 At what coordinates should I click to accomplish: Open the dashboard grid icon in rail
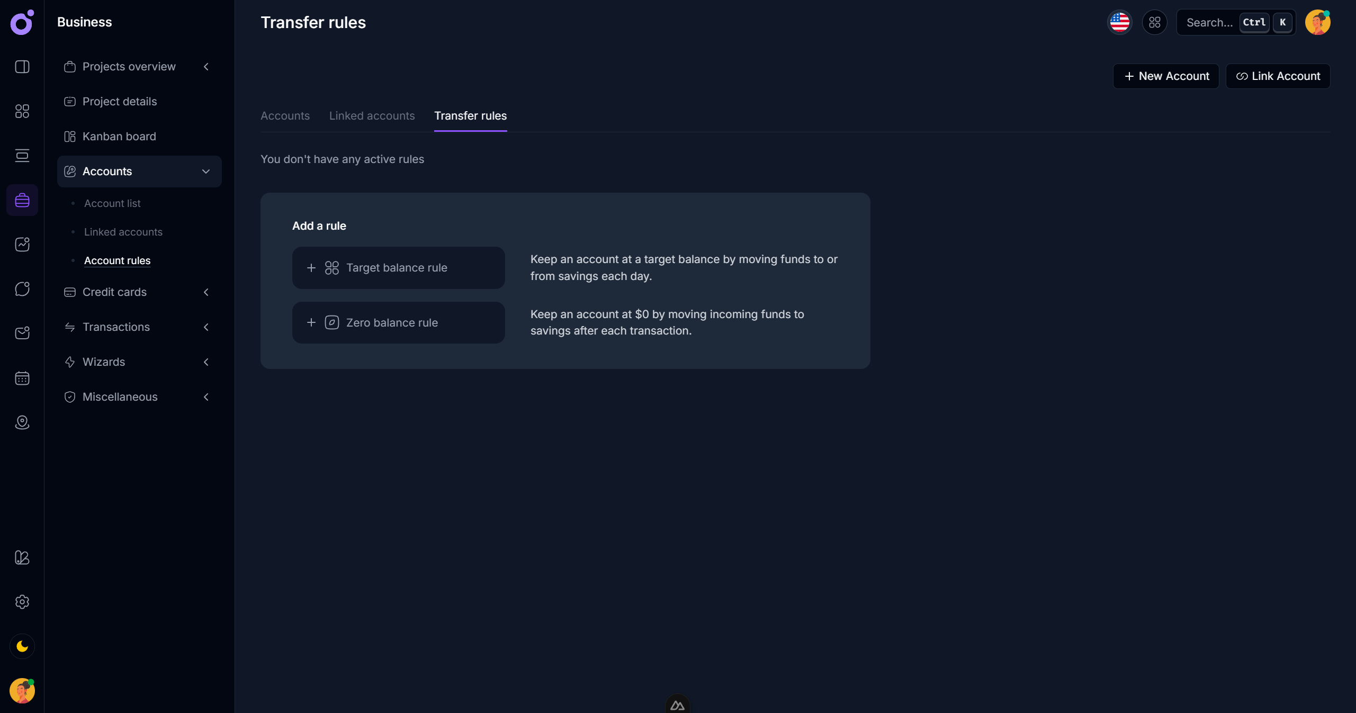click(22, 111)
